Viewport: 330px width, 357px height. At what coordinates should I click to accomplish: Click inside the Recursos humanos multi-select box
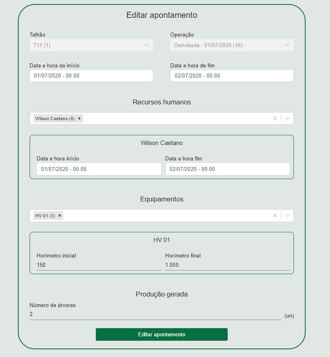tap(175, 119)
